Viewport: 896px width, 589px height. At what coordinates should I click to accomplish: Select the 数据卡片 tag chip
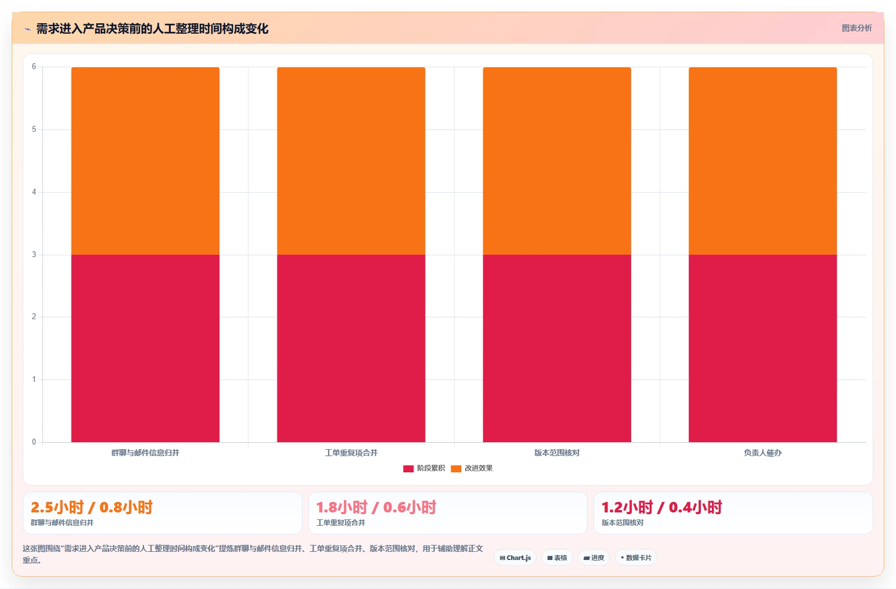636,558
